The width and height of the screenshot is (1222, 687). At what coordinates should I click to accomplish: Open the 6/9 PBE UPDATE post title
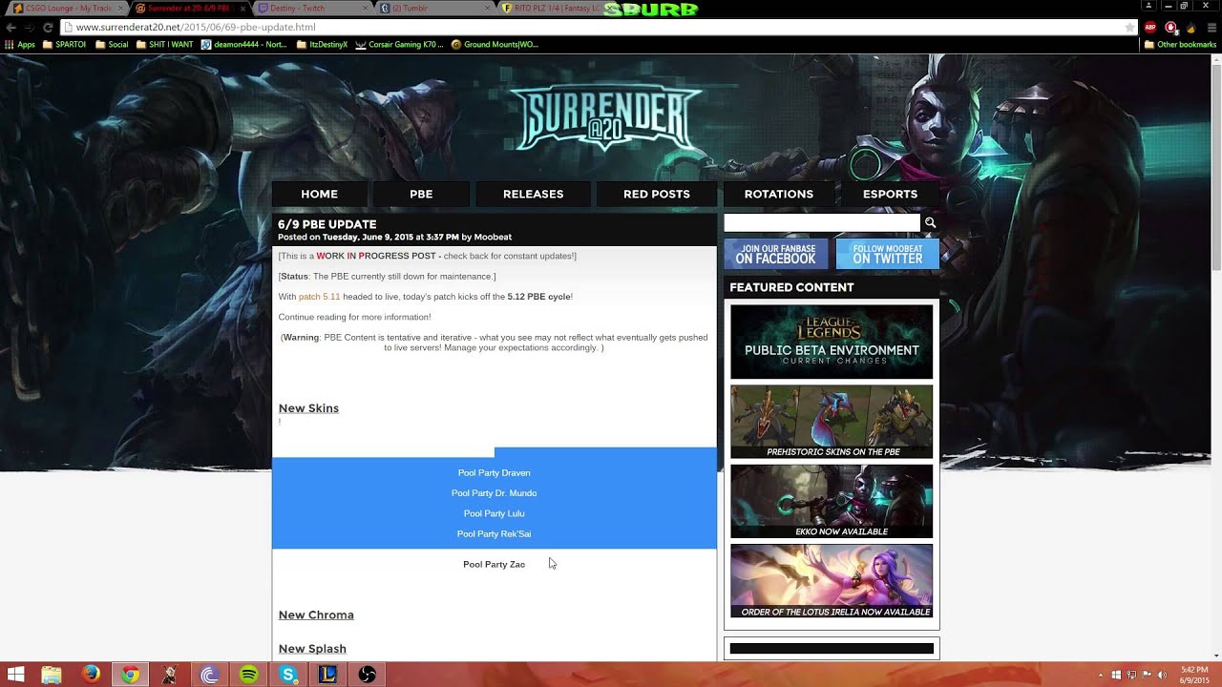(327, 224)
